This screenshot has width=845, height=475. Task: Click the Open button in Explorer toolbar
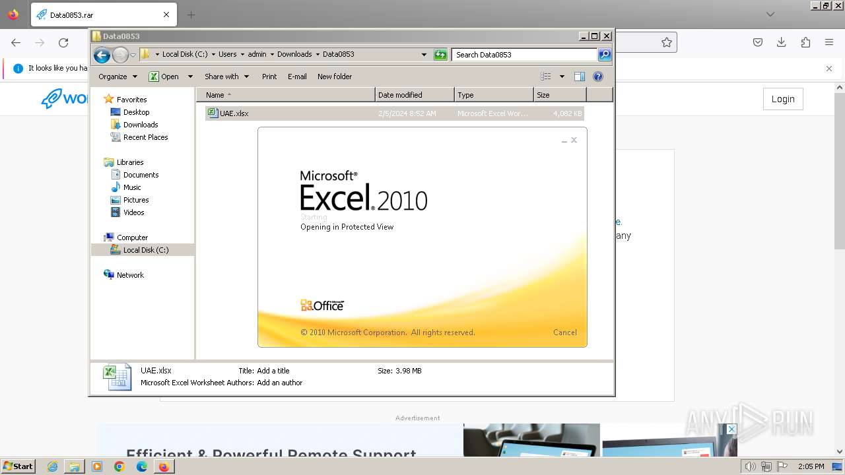tap(164, 77)
